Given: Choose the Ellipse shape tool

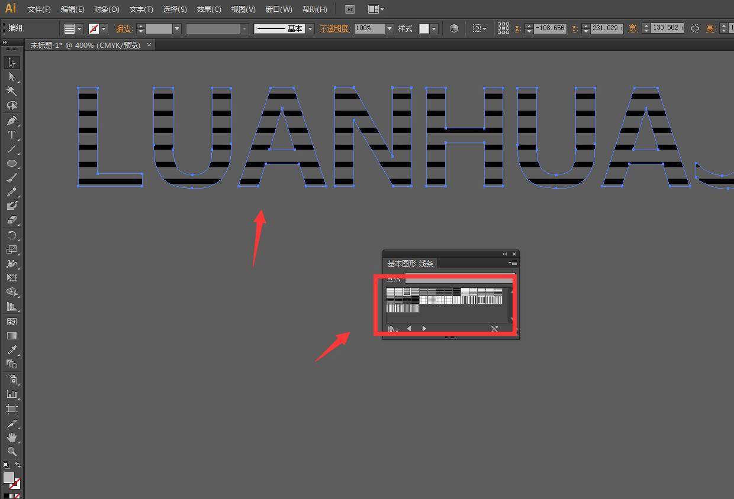Looking at the screenshot, I should tap(11, 163).
